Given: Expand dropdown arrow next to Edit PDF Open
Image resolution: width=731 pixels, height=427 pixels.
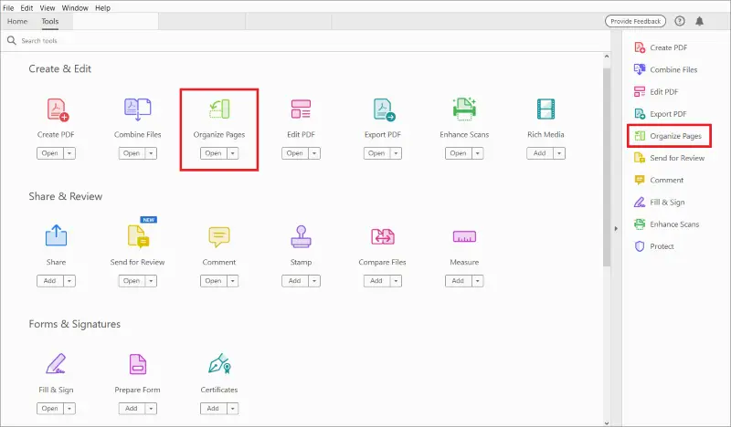Looking at the screenshot, I should 314,153.
